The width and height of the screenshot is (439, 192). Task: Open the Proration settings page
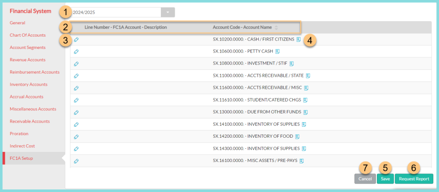(19, 133)
